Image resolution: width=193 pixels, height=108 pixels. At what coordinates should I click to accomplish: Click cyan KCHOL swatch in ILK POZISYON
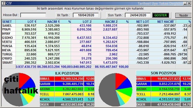pos(47,99)
